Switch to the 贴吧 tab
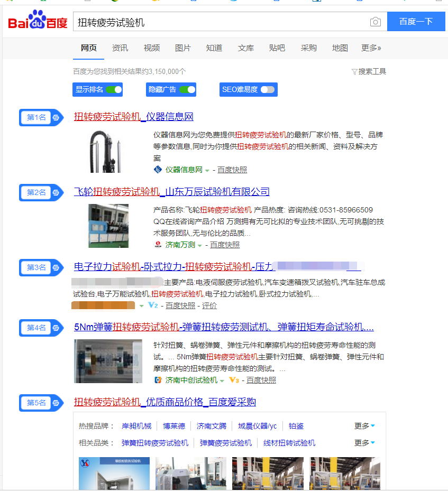The image size is (448, 492). [x=277, y=48]
